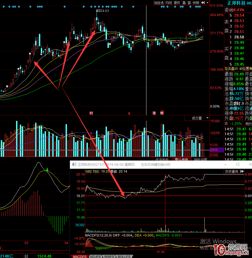Screen dimensions: 252x258
Task: Click the 预测 forecast button
Action: 196,3
